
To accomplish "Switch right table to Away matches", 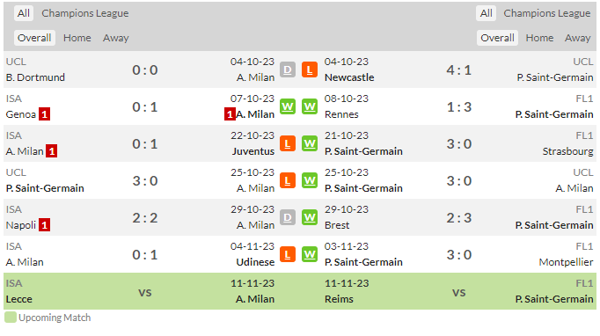I will click(578, 38).
